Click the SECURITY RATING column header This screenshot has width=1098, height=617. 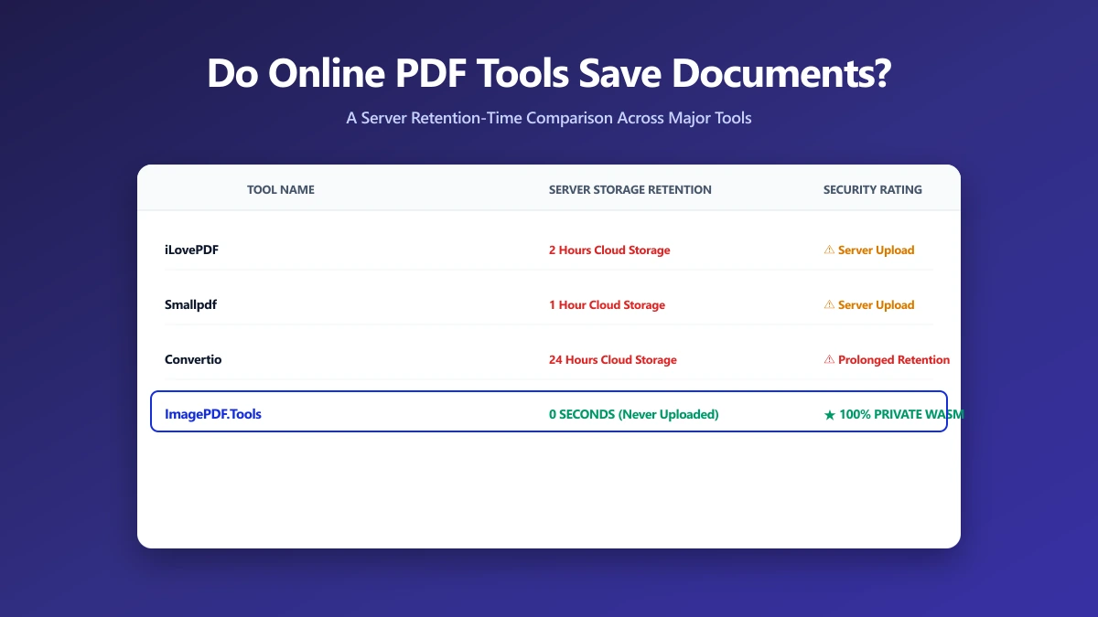(x=873, y=190)
